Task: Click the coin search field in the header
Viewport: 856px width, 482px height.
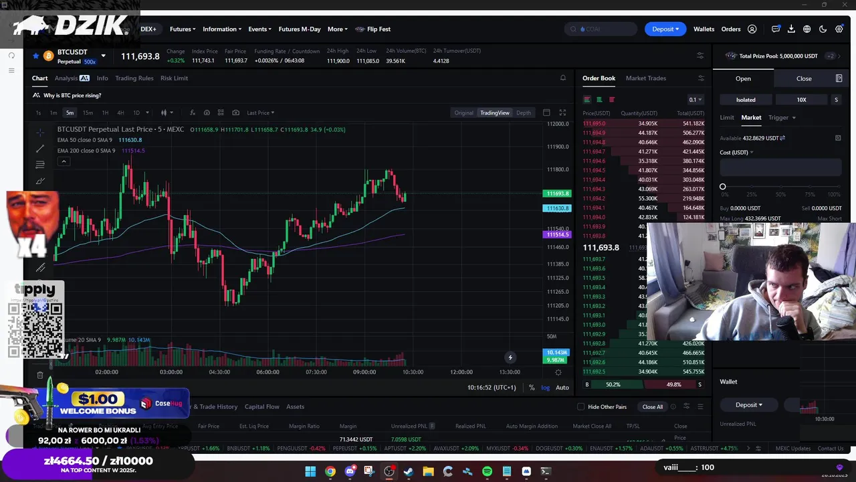Action: (601, 29)
